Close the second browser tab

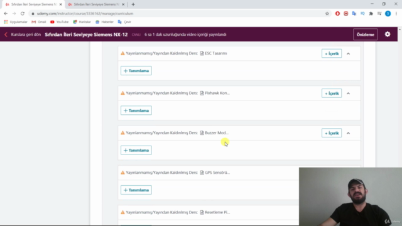(x=123, y=4)
